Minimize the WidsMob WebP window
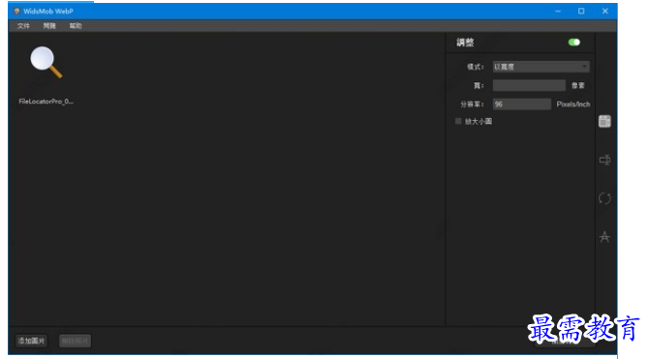Screen dimensions: 648x359 (558, 12)
